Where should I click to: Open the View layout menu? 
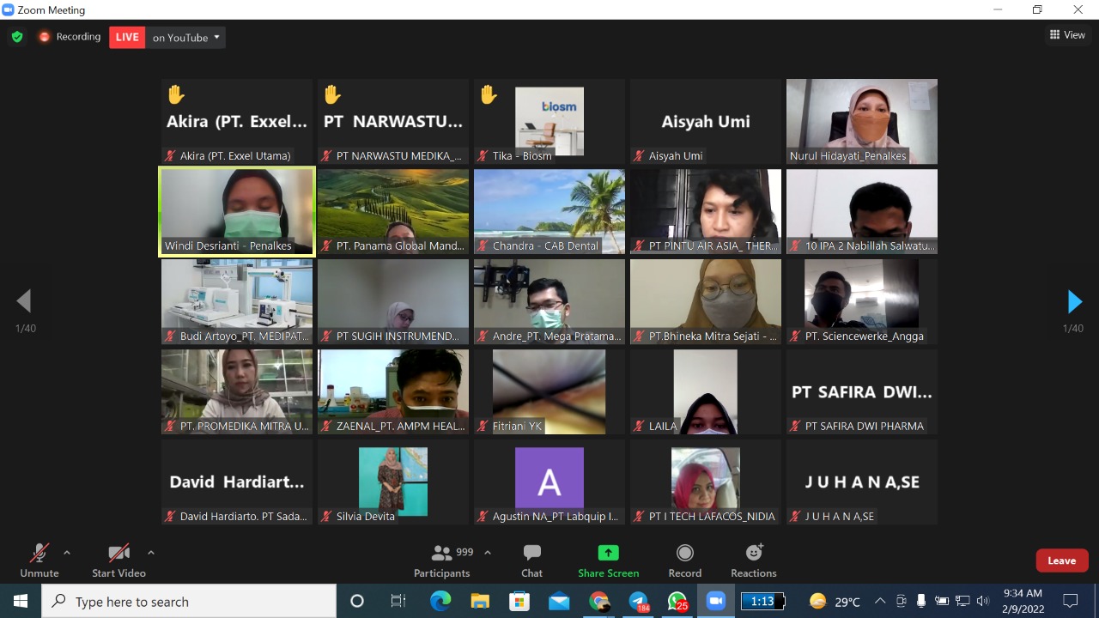pos(1067,35)
